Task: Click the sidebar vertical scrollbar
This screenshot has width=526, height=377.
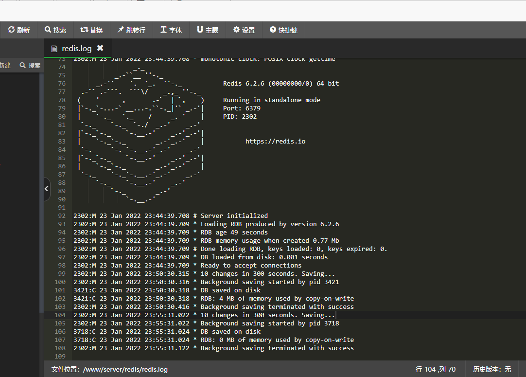Action: 42,193
